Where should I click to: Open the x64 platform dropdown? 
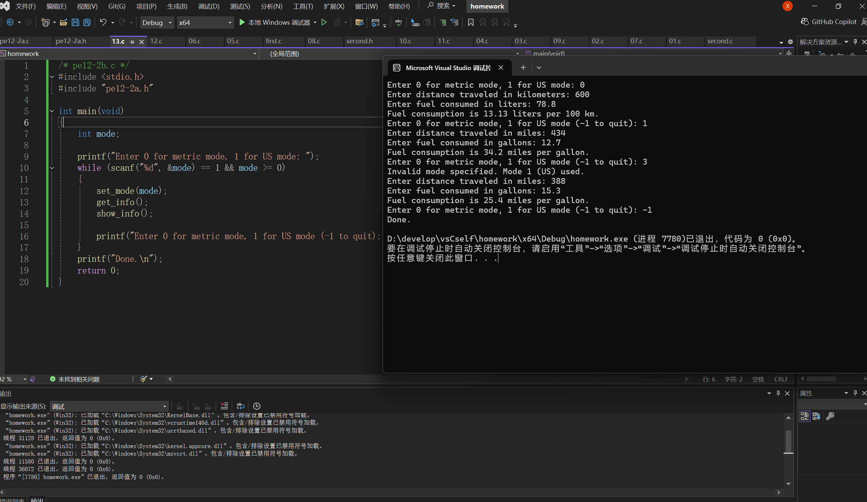pos(205,23)
